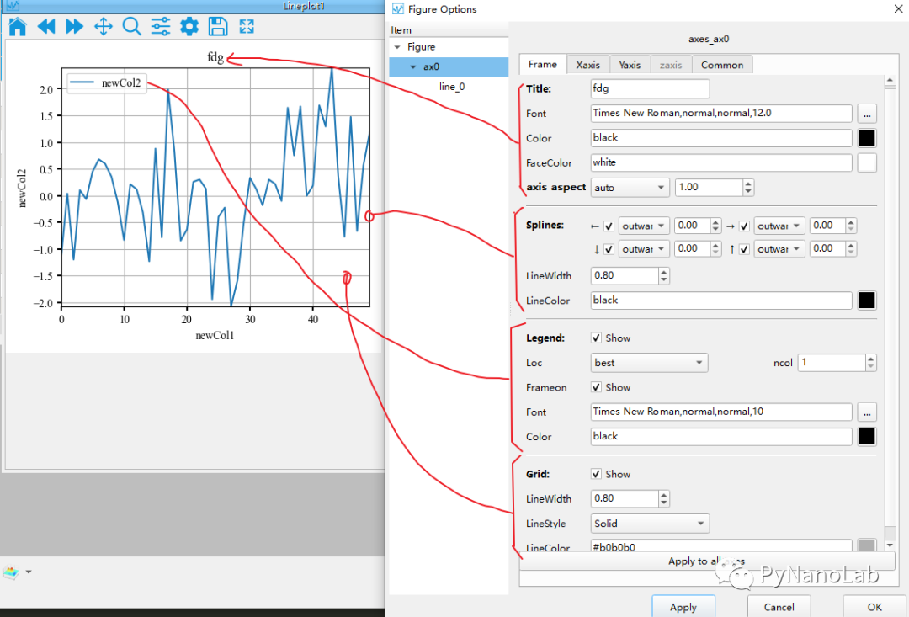Click the title Font text field
Screen dimensions: 909x617
coord(721,113)
